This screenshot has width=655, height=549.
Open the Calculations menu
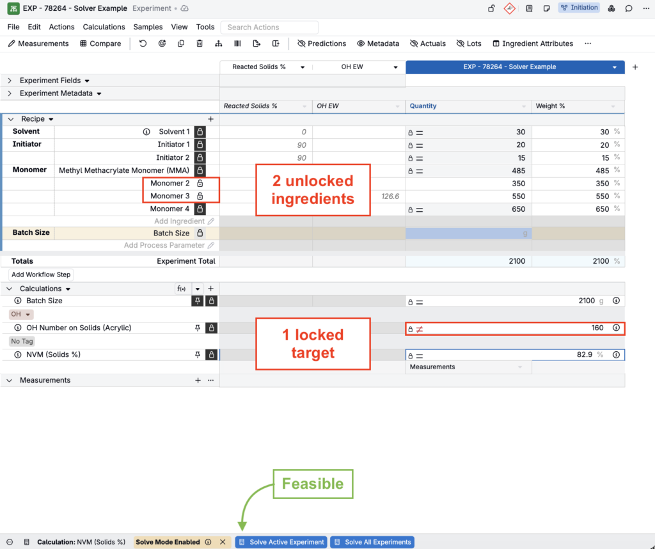point(104,27)
